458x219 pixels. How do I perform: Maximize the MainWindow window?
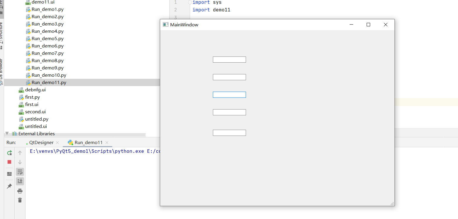click(x=368, y=25)
